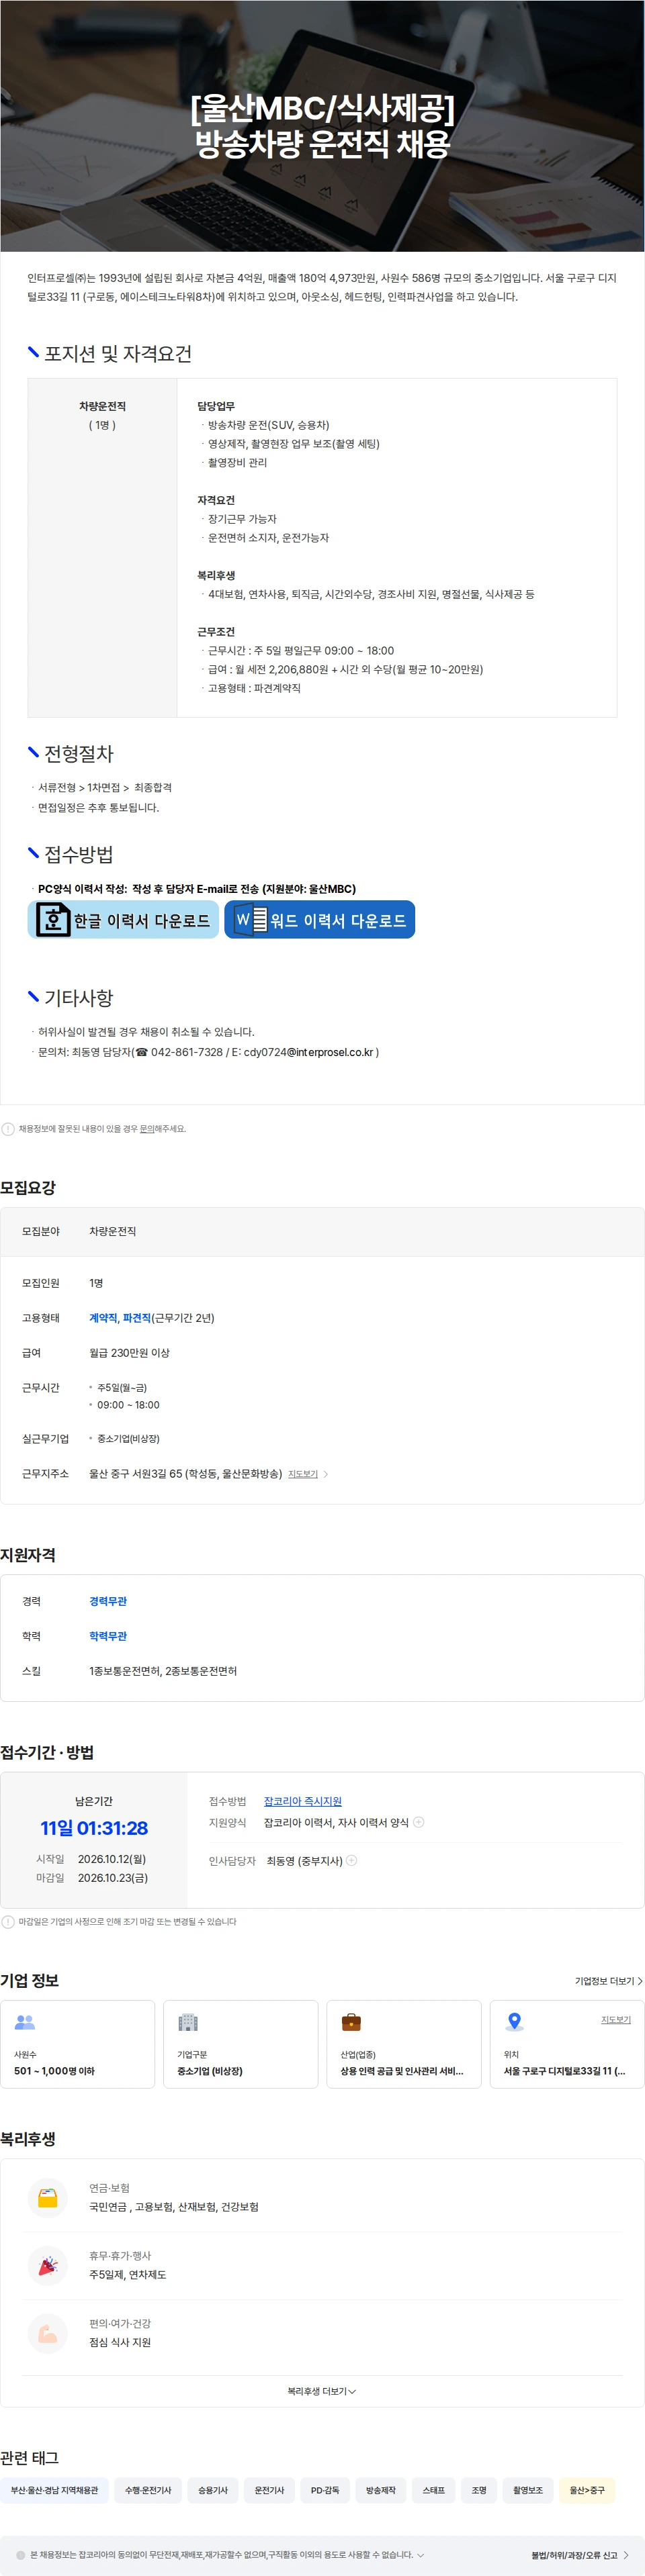Open 불법/허위/과장/오류 신고
The image size is (645, 2576).
click(x=579, y=2555)
